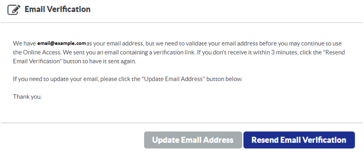Image resolution: width=364 pixels, height=160 pixels.
Task: Click "We have" at paragraph start
Action: (x=24, y=43)
